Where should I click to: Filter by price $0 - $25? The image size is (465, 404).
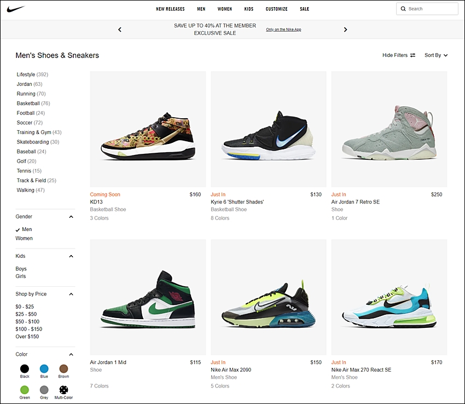(x=25, y=307)
